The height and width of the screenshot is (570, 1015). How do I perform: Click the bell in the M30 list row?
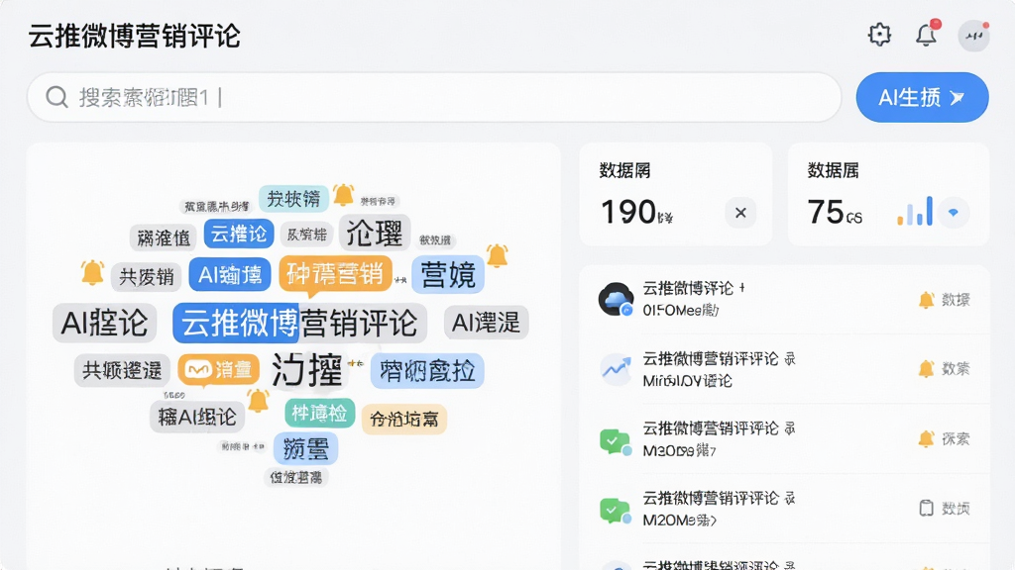tap(927, 438)
